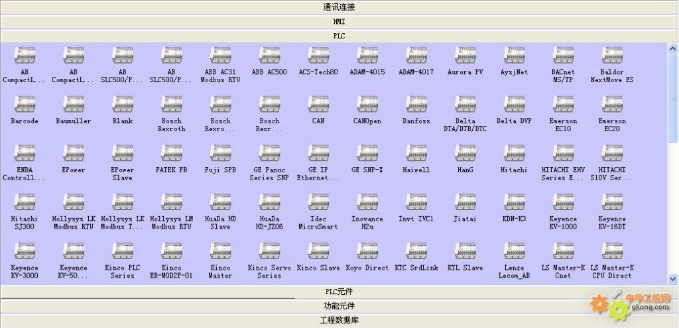Select the Hitachi device icon
This screenshot has height=328, width=679.
click(x=514, y=153)
